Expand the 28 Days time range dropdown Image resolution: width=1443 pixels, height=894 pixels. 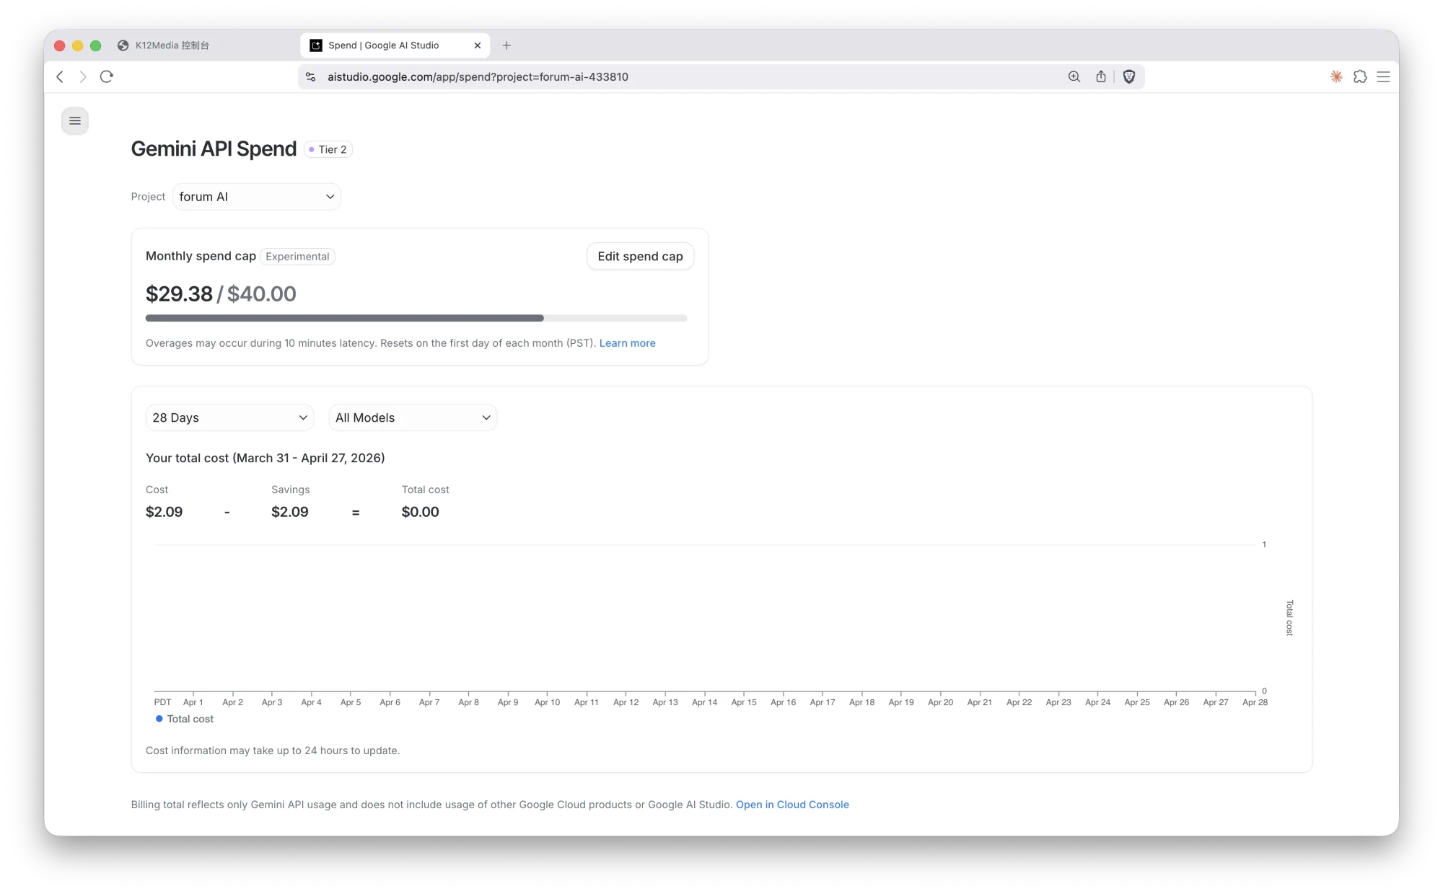[229, 417]
